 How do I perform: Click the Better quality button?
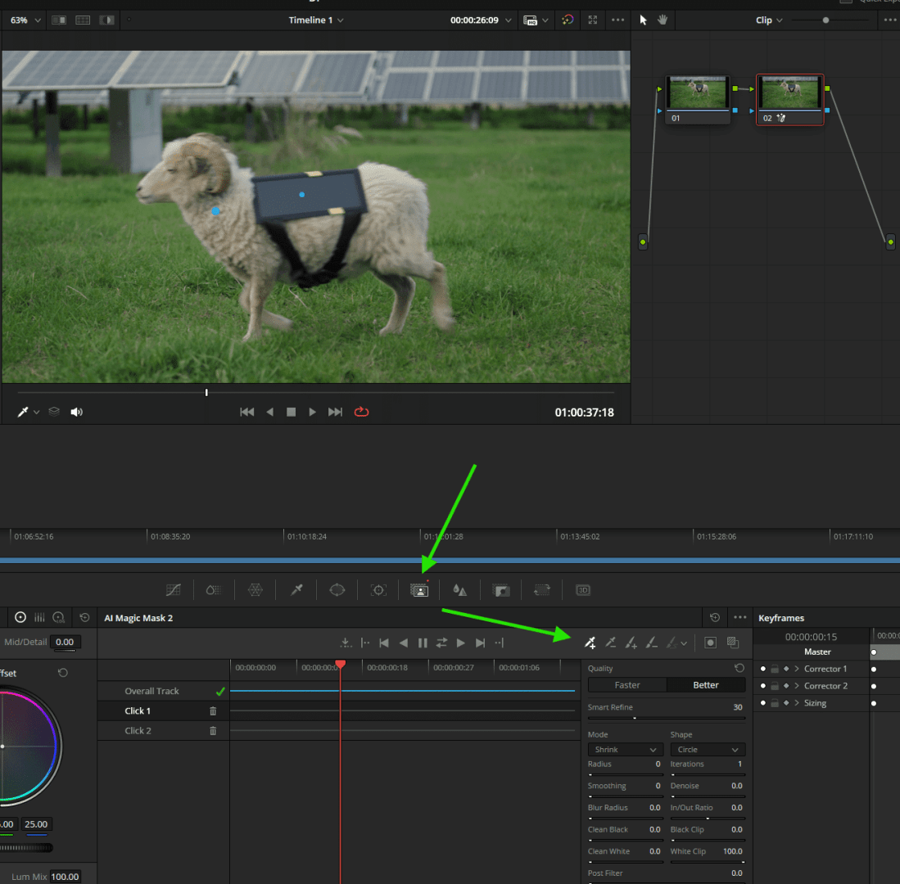[706, 684]
